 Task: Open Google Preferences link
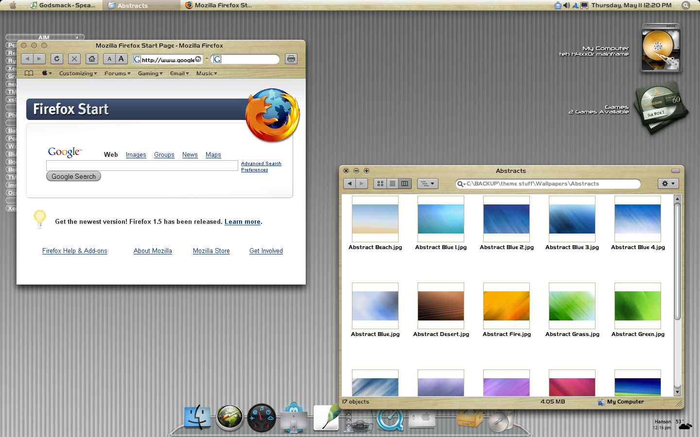pyautogui.click(x=255, y=170)
